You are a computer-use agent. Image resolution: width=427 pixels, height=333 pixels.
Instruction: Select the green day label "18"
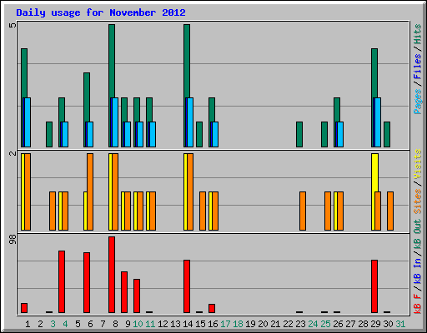(x=238, y=324)
